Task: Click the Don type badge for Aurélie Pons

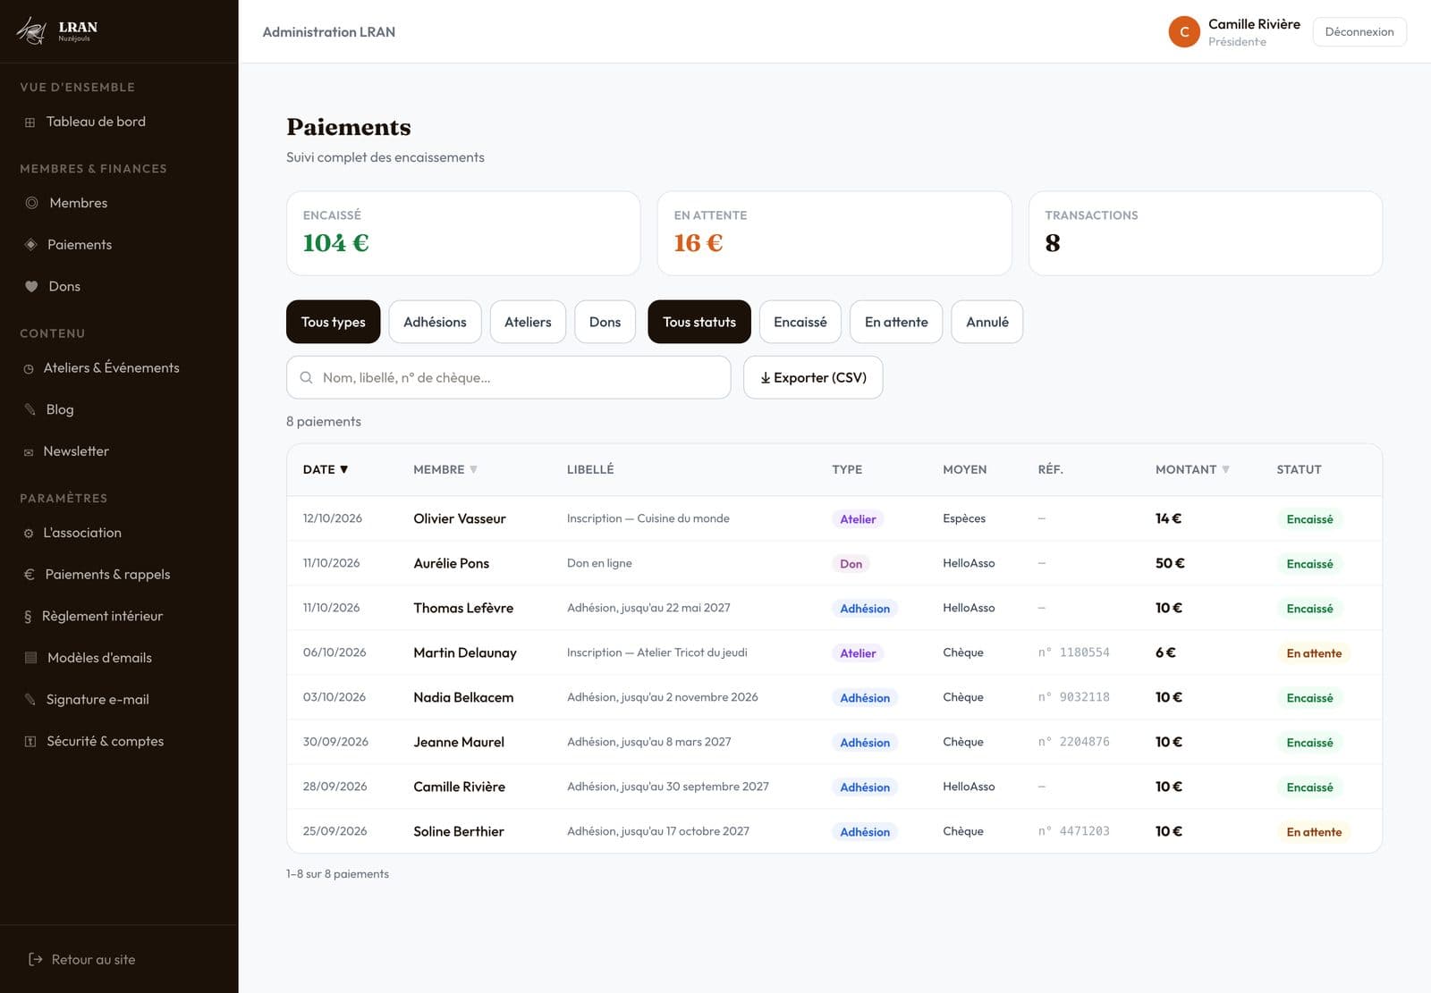Action: [851, 564]
